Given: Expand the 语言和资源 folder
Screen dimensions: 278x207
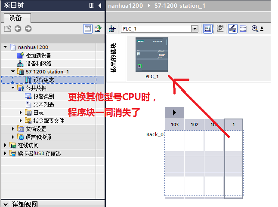Looking at the screenshot, I should pyautogui.click(x=13, y=137).
